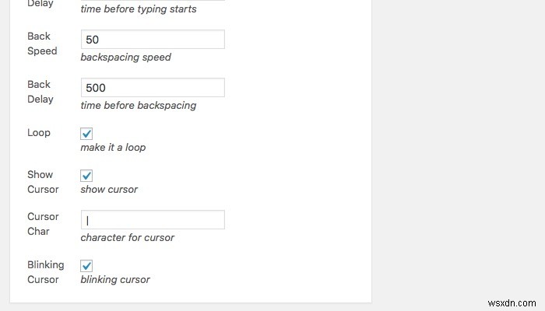Click the "Show Cursor" option label
The image size is (545, 311).
point(43,182)
